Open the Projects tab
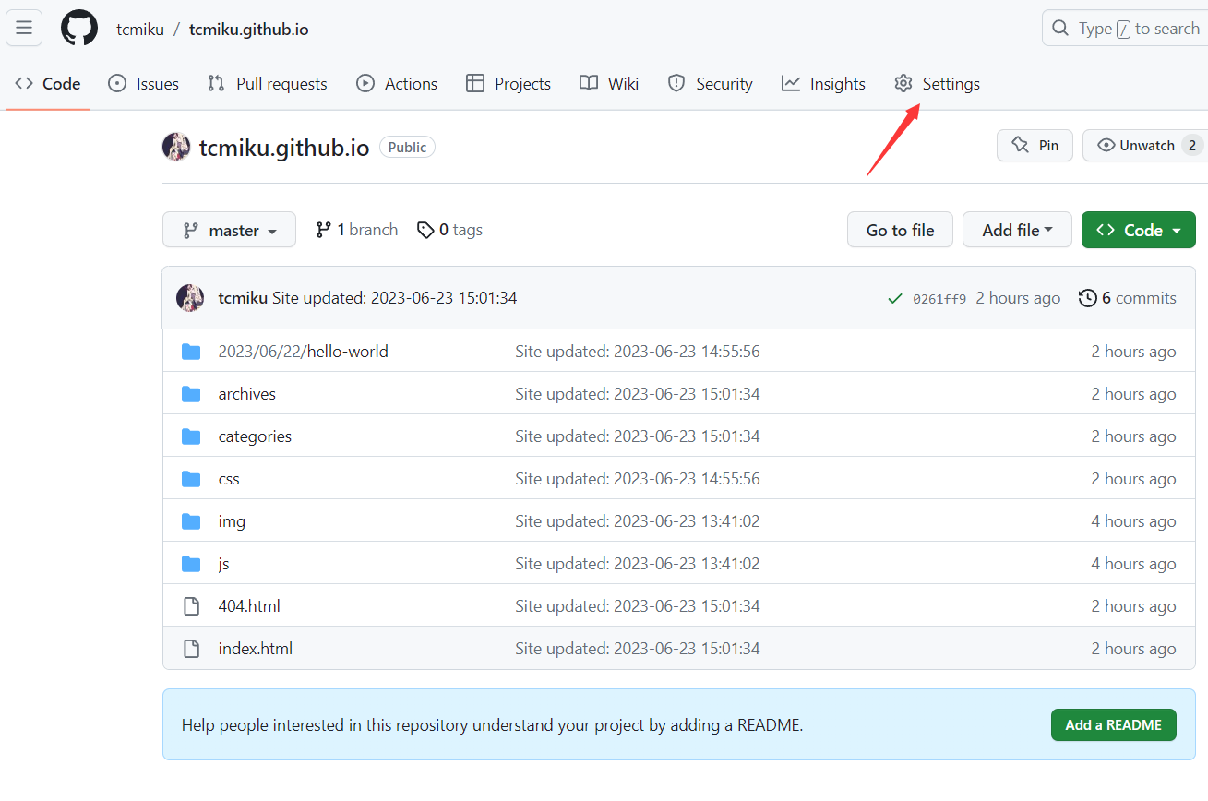Image resolution: width=1208 pixels, height=801 pixels. [x=508, y=84]
